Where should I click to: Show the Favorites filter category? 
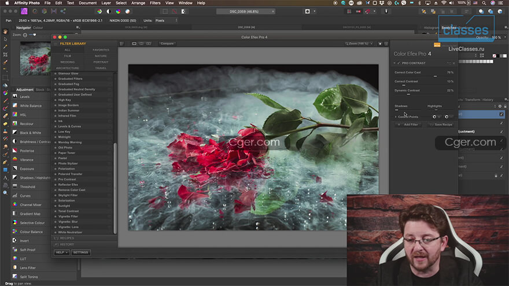click(x=101, y=50)
